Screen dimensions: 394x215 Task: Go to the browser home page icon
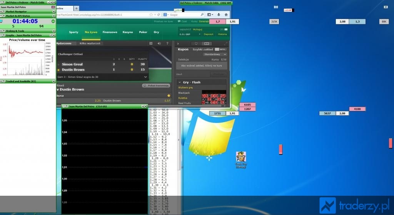pyautogui.click(x=226, y=15)
